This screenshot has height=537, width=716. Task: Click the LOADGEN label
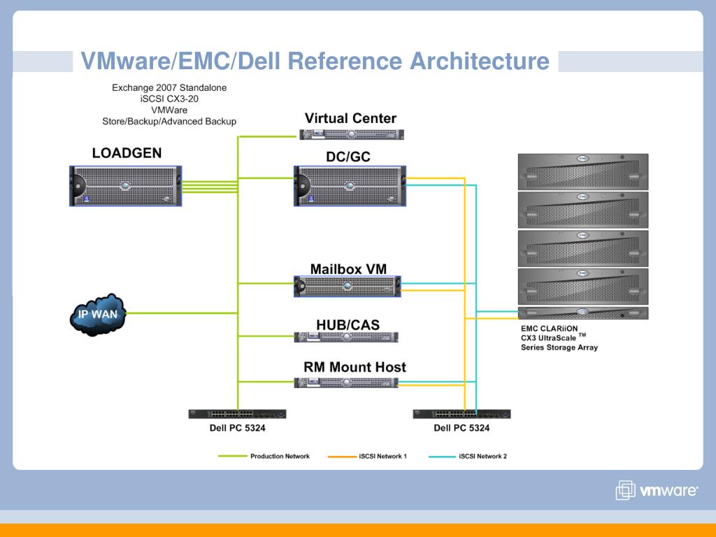tap(127, 153)
